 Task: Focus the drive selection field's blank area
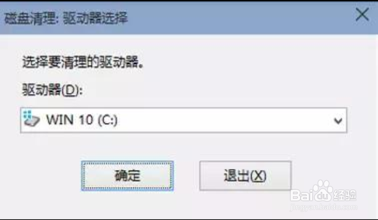coord(224,120)
